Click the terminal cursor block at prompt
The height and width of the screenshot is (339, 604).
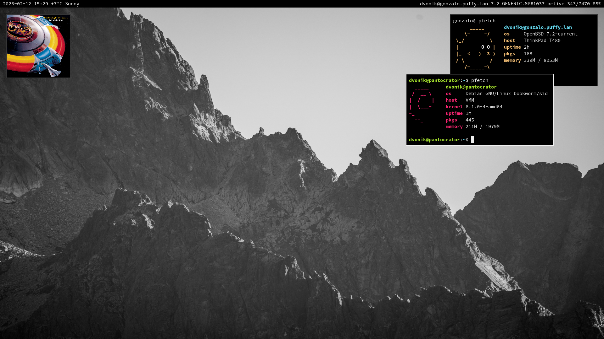click(x=473, y=140)
